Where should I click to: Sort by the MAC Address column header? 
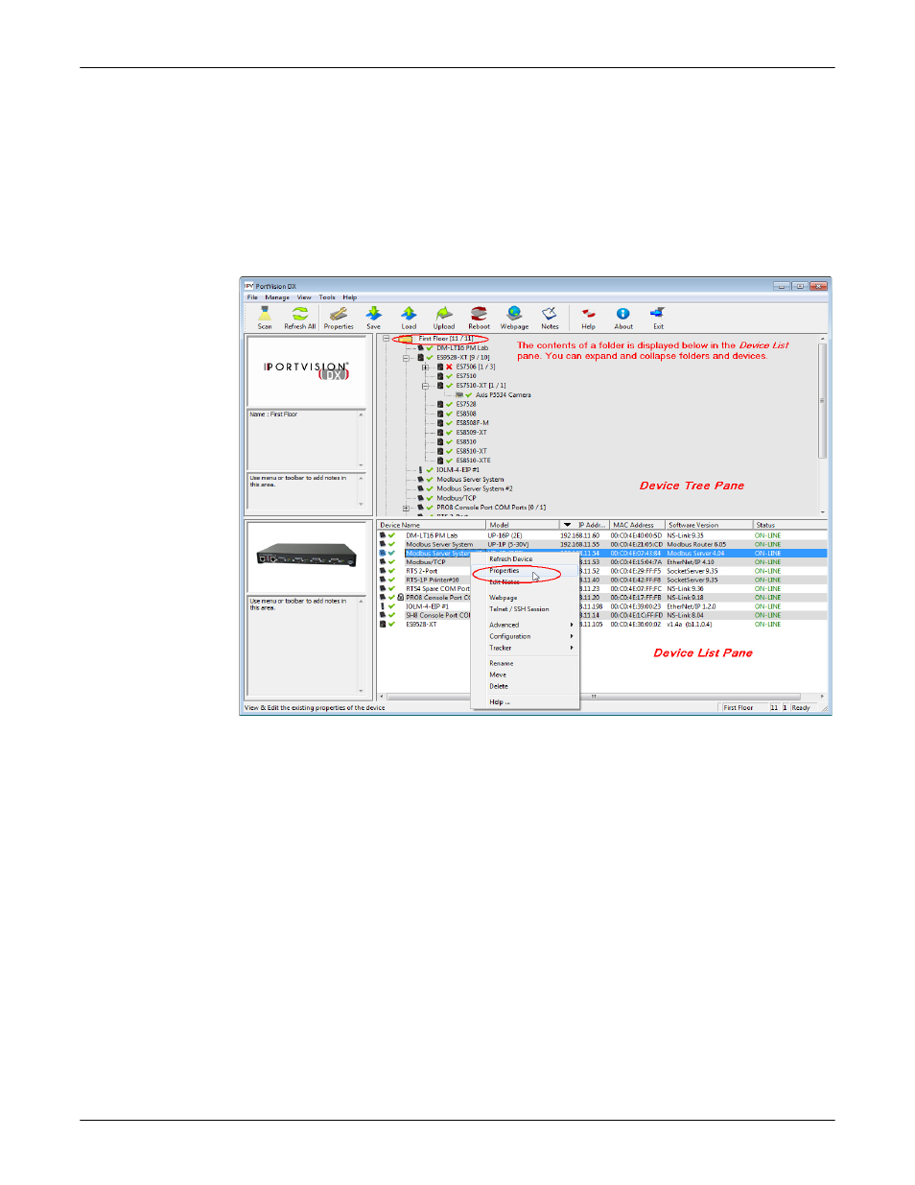click(638, 525)
